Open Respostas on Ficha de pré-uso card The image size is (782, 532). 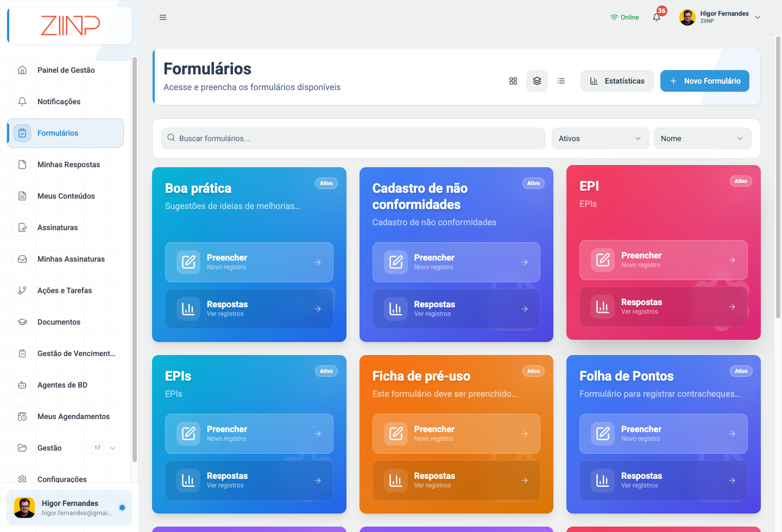[456, 480]
